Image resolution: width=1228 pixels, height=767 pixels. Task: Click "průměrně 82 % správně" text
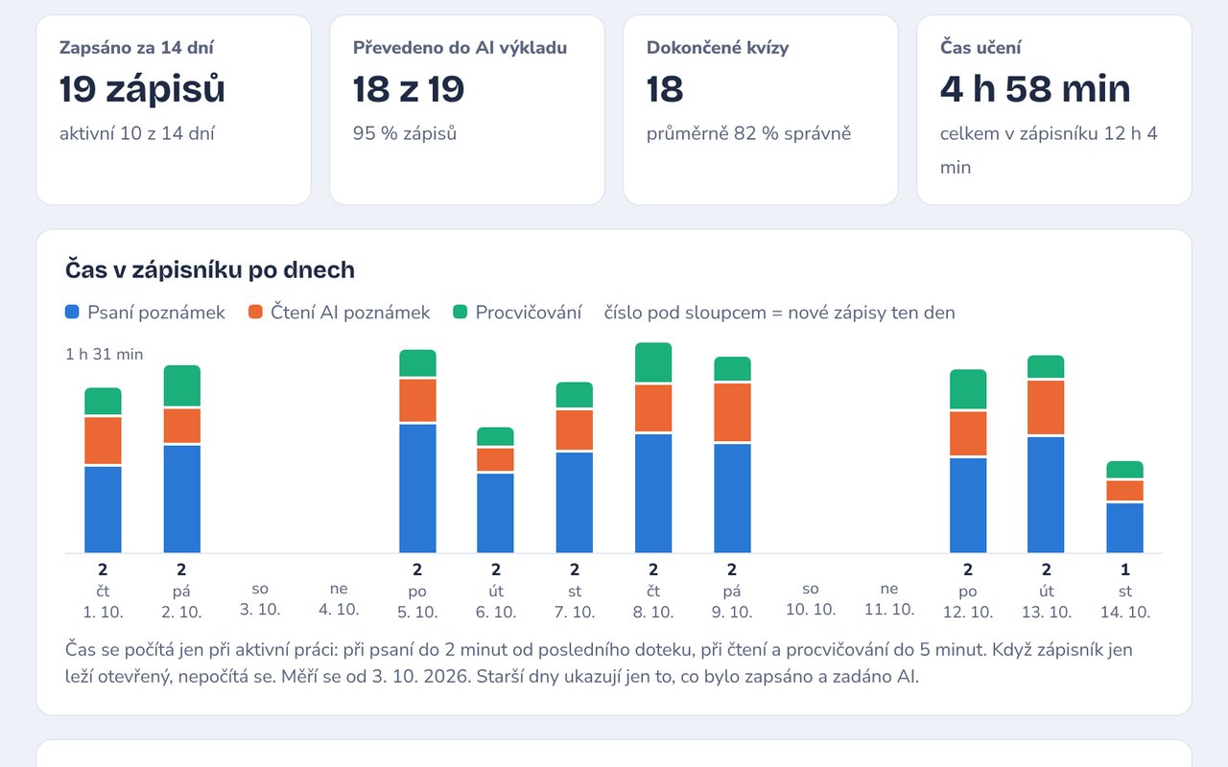749,133
